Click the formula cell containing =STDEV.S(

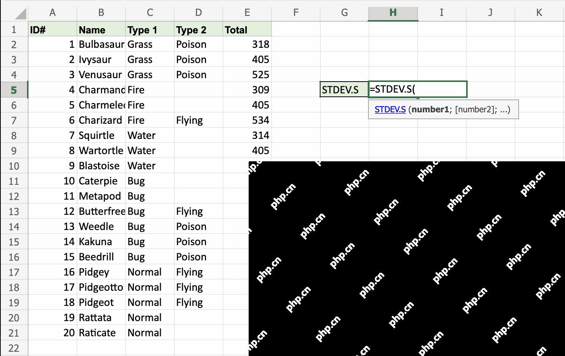[x=417, y=90]
